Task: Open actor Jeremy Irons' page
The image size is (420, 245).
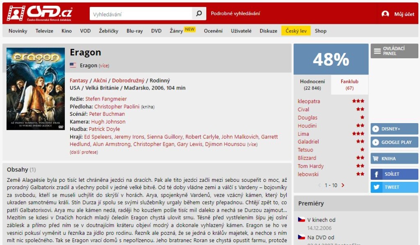Action: click(129, 137)
